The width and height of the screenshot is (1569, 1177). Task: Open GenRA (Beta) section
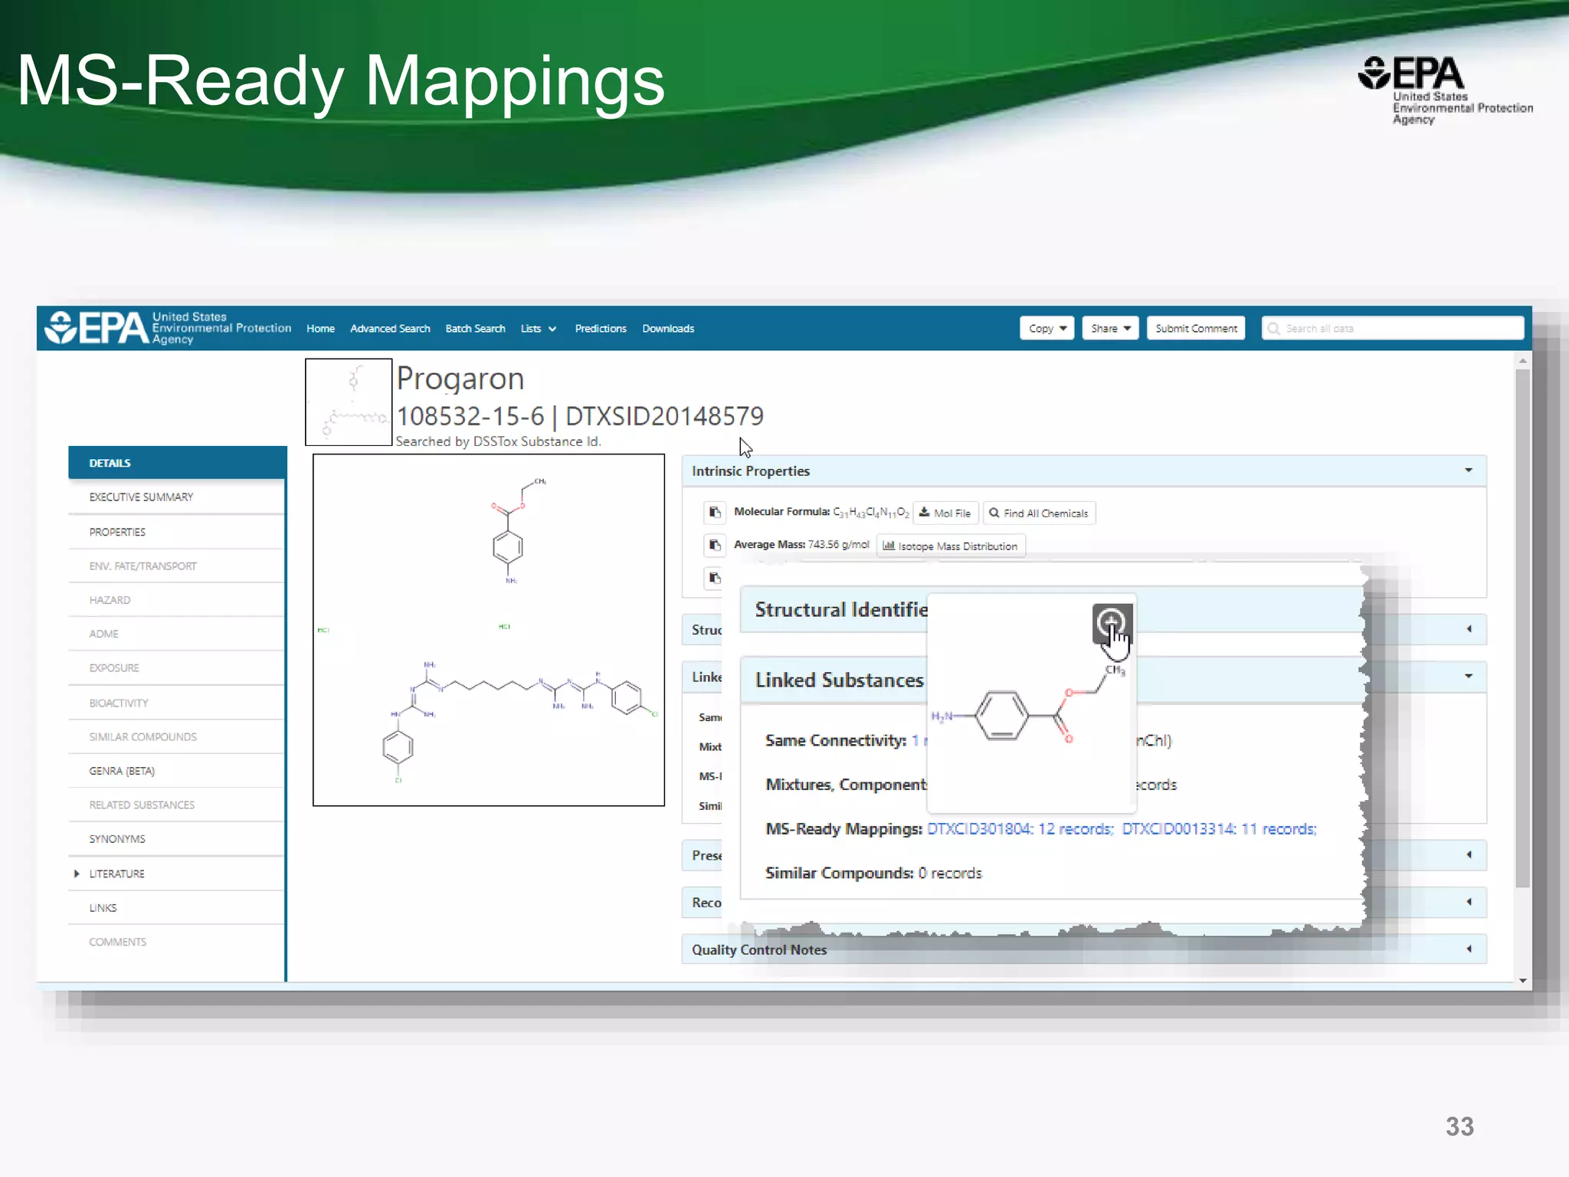tap(176, 771)
